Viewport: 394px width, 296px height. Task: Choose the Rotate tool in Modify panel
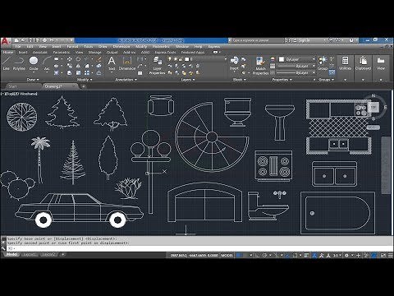coord(78,59)
